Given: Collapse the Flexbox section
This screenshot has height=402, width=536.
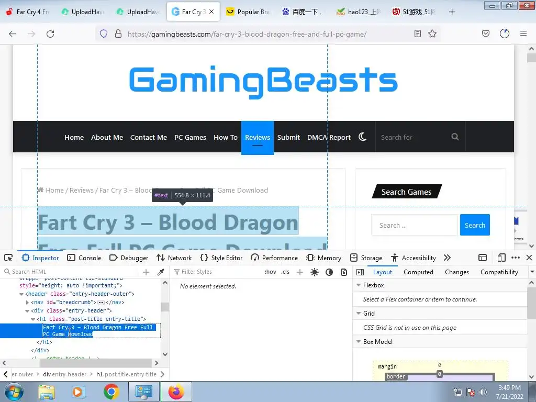Looking at the screenshot, I should click(359, 285).
